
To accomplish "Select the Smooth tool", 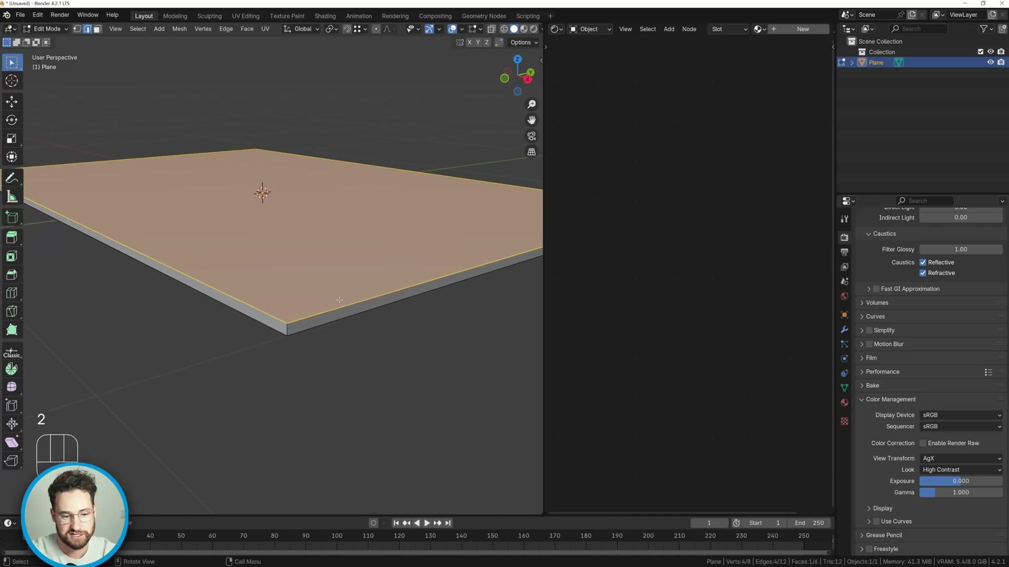I will click(x=12, y=387).
